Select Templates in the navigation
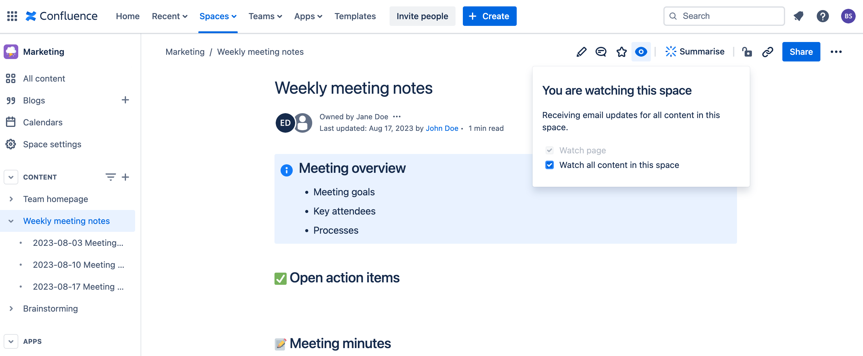This screenshot has height=356, width=863. click(x=355, y=16)
